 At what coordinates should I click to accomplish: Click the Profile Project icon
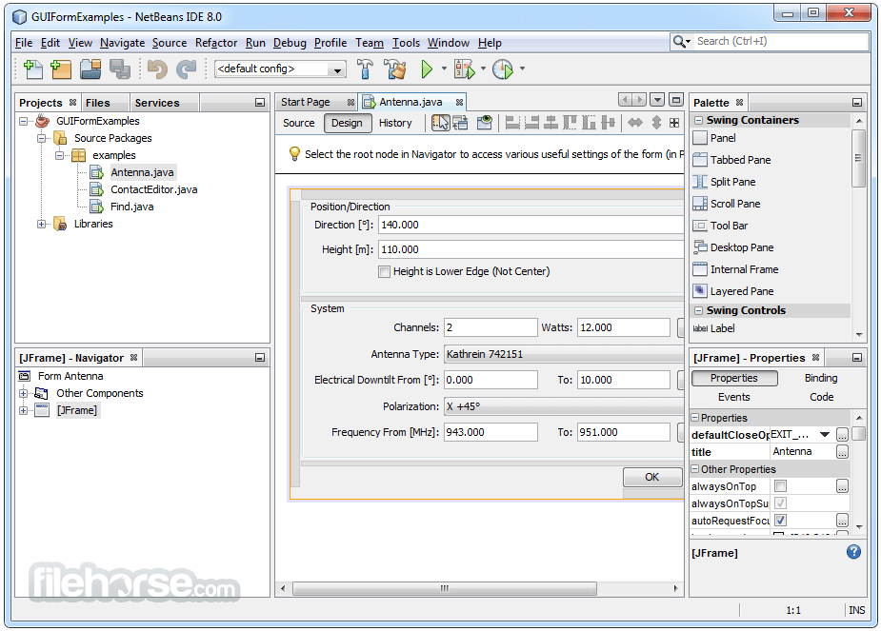pos(503,69)
